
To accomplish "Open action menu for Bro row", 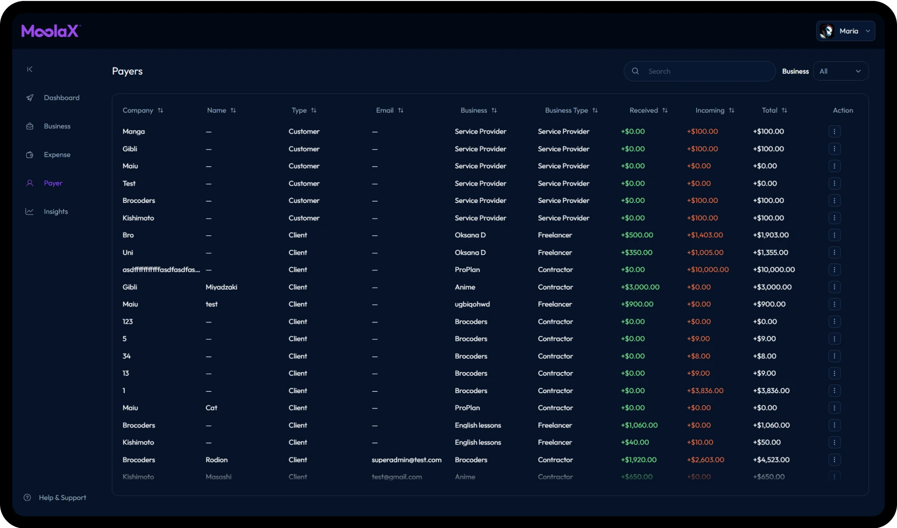I will point(835,235).
